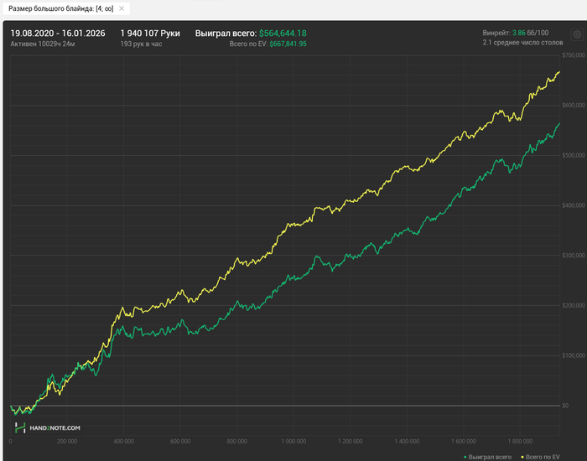Screen dimensions: 587x461
Task: Click the date range 19.08.2020 - 16.01.2026
Action: click(58, 34)
